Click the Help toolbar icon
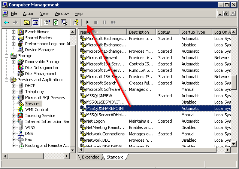 [76, 23]
